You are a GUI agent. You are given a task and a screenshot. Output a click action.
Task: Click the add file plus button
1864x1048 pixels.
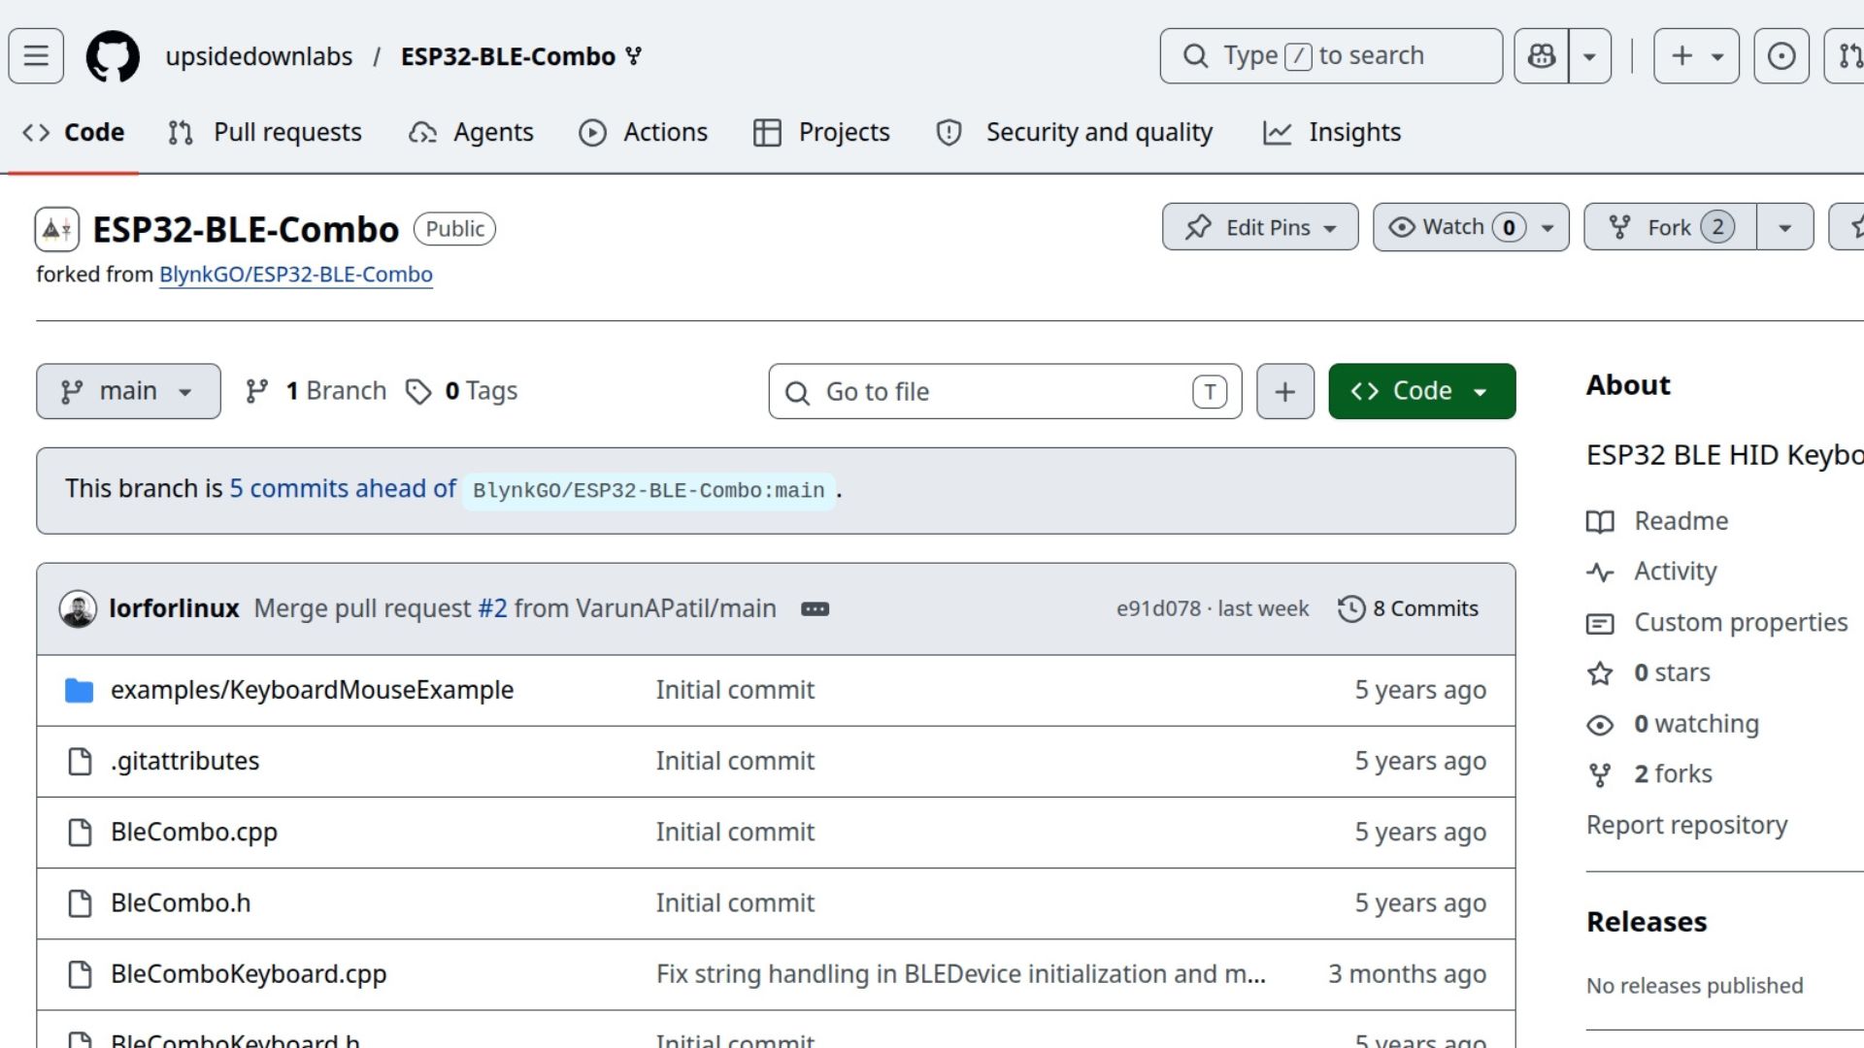pos(1285,391)
